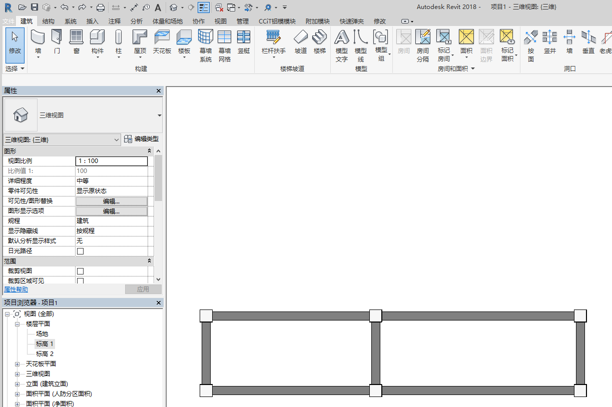Screen dimensions: 612x407
Task: Switch to the Insert (插入) ribbon tab
Action: click(x=93, y=21)
